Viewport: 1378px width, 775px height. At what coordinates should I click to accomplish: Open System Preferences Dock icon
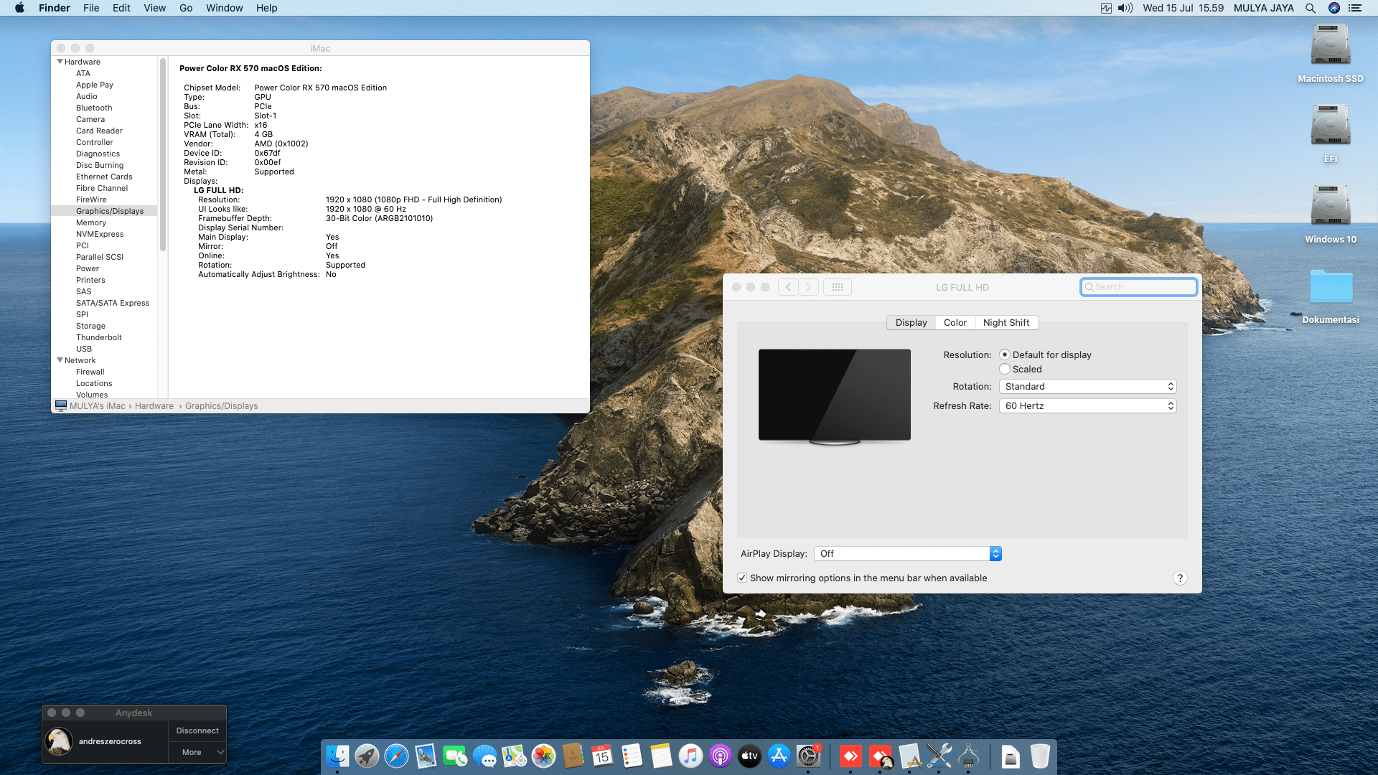click(808, 756)
